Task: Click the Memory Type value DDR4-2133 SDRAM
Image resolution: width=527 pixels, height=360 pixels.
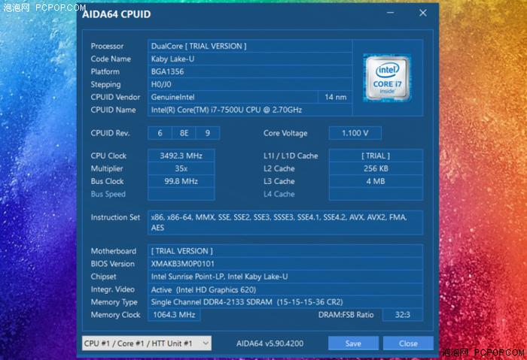Action: tap(285, 302)
